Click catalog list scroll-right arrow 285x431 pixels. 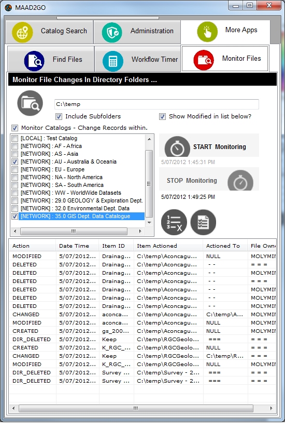[140, 231]
